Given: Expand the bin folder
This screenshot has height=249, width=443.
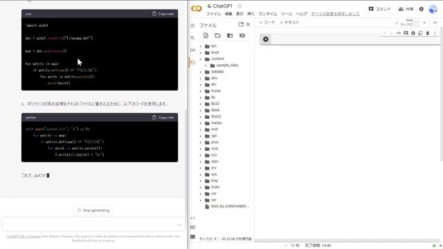Looking at the screenshot, I should tap(201, 46).
